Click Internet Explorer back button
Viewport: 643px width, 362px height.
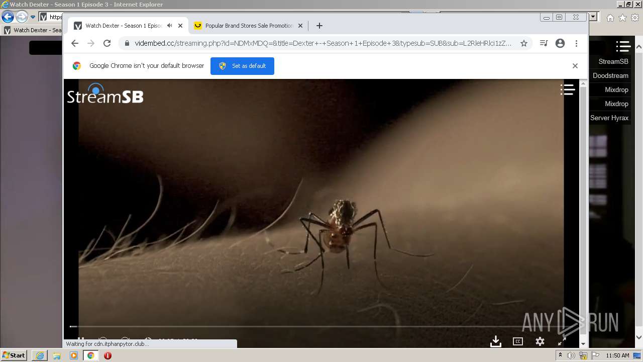pos(8,17)
